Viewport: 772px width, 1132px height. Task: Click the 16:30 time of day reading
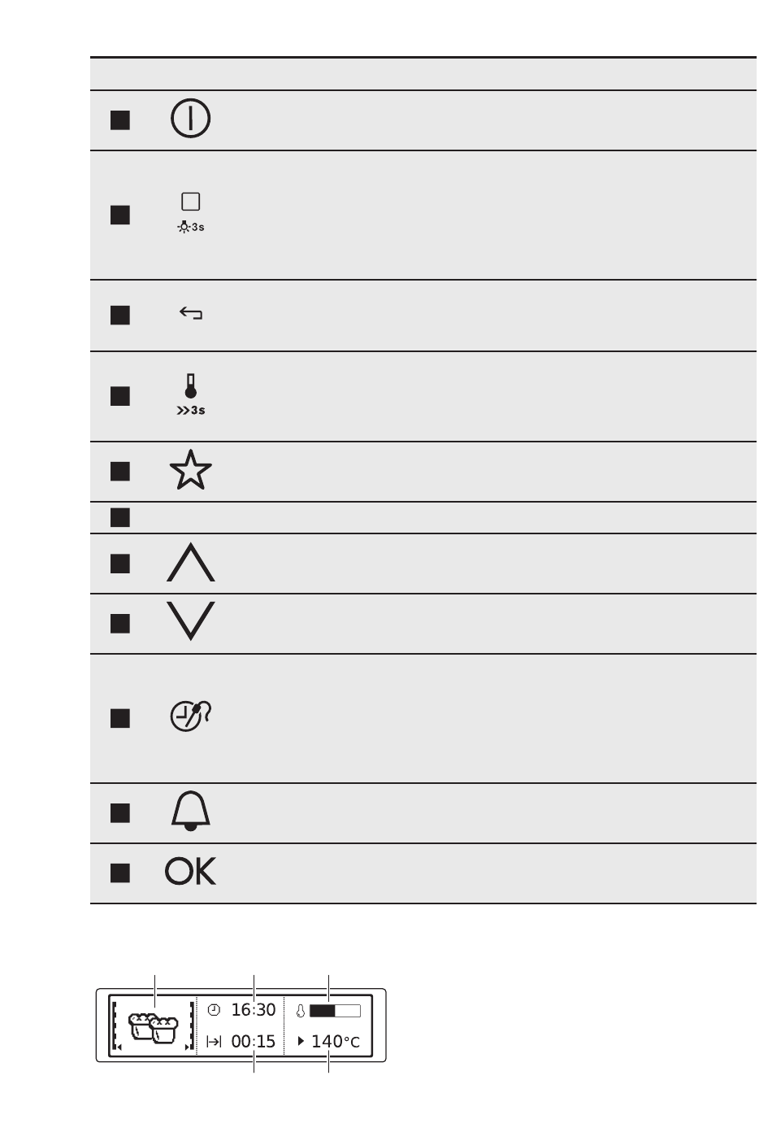click(254, 1010)
